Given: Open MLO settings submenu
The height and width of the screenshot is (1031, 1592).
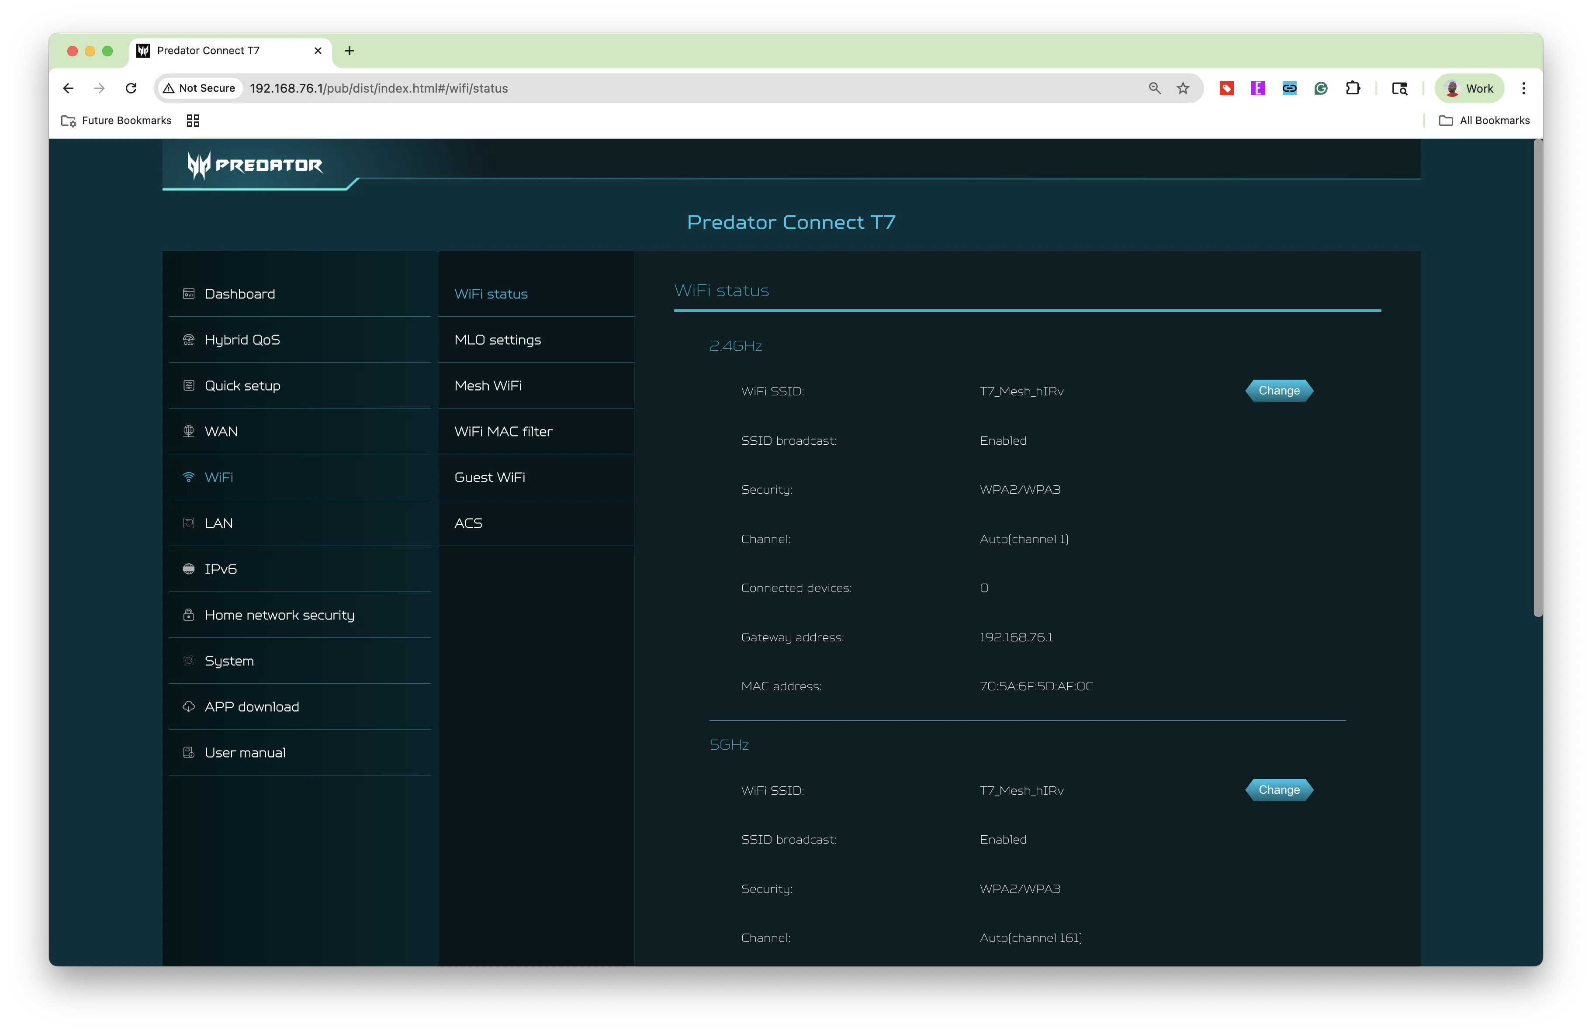Looking at the screenshot, I should 536,340.
